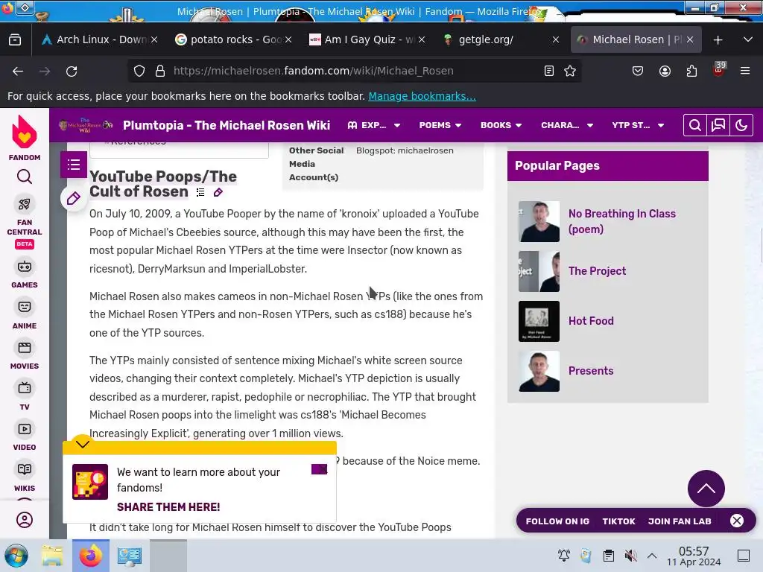Click the Hot Food thumbnail image

539,321
